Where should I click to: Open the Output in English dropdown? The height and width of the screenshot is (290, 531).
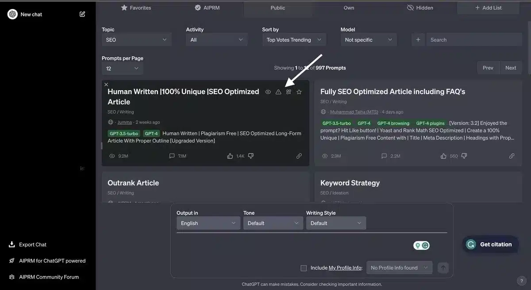pyautogui.click(x=208, y=223)
